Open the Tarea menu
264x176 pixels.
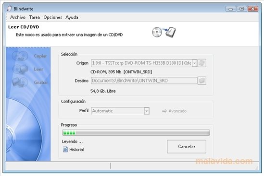[34, 17]
